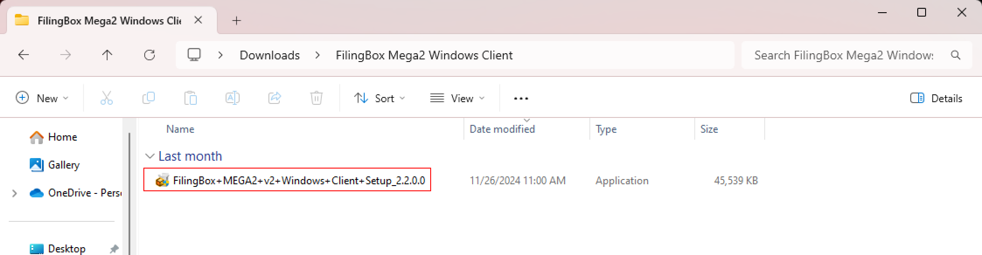Screen dimensions: 982x255
Task: Click the Delete trash icon
Action: [316, 98]
